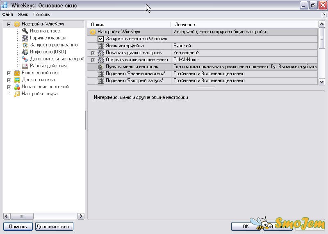The height and width of the screenshot is (234, 328).
Task: Expand the Управление системой tree node
Action: [9, 87]
